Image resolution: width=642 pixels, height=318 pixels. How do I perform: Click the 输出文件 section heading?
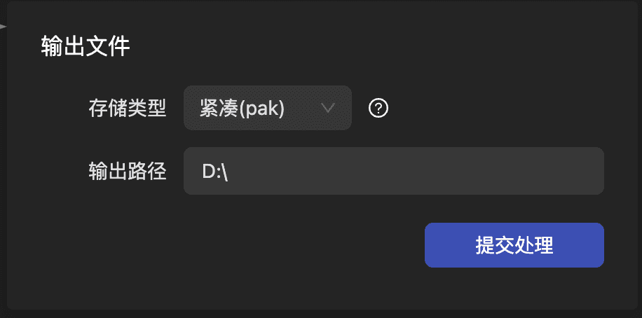pyautogui.click(x=86, y=47)
